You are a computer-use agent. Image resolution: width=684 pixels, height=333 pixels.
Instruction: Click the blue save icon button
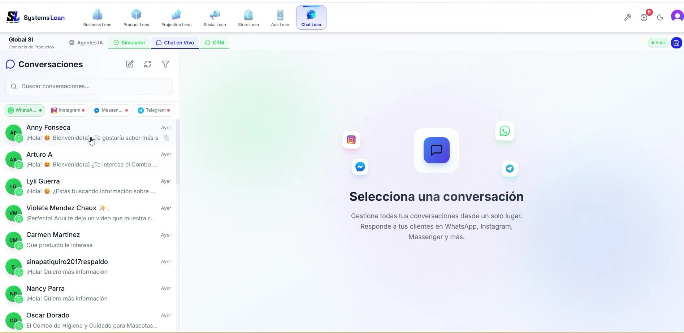[676, 43]
